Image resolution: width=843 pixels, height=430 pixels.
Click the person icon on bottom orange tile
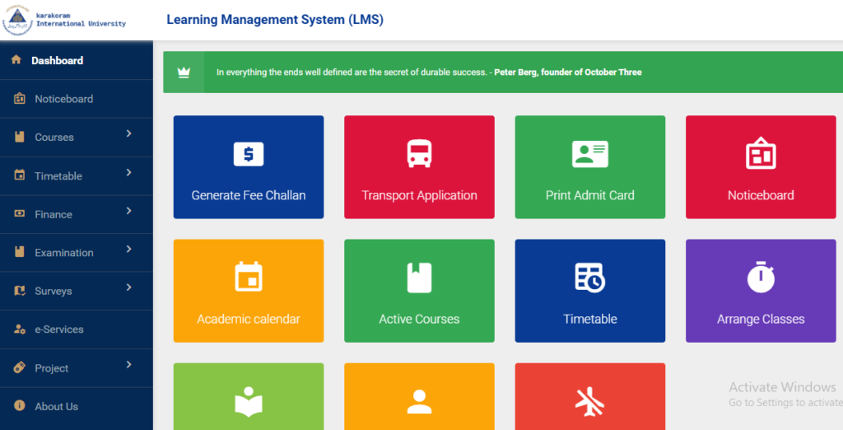(419, 401)
